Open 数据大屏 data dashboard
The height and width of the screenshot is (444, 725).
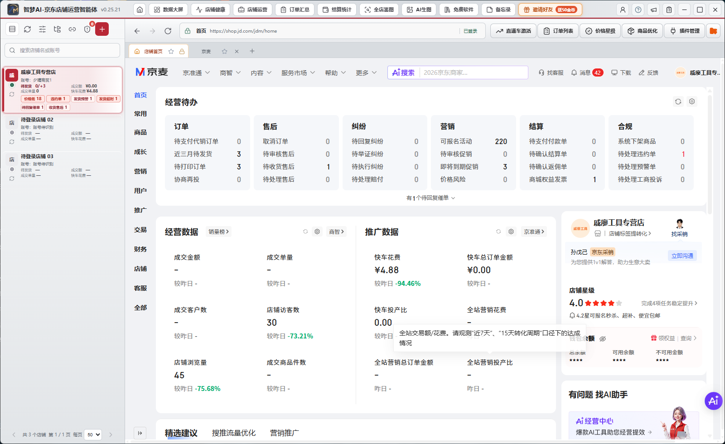(169, 10)
